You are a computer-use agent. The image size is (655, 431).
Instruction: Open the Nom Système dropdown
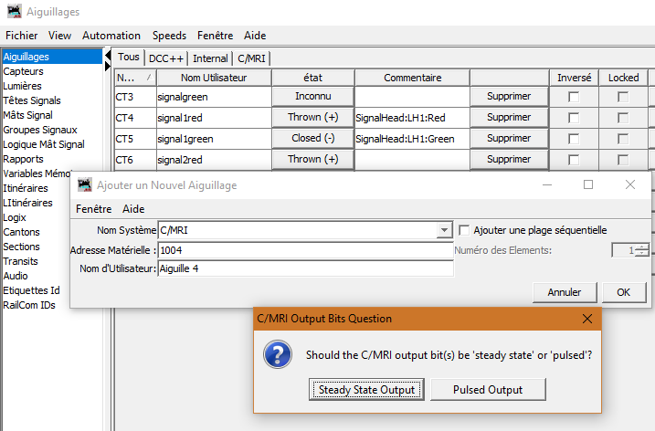[444, 230]
